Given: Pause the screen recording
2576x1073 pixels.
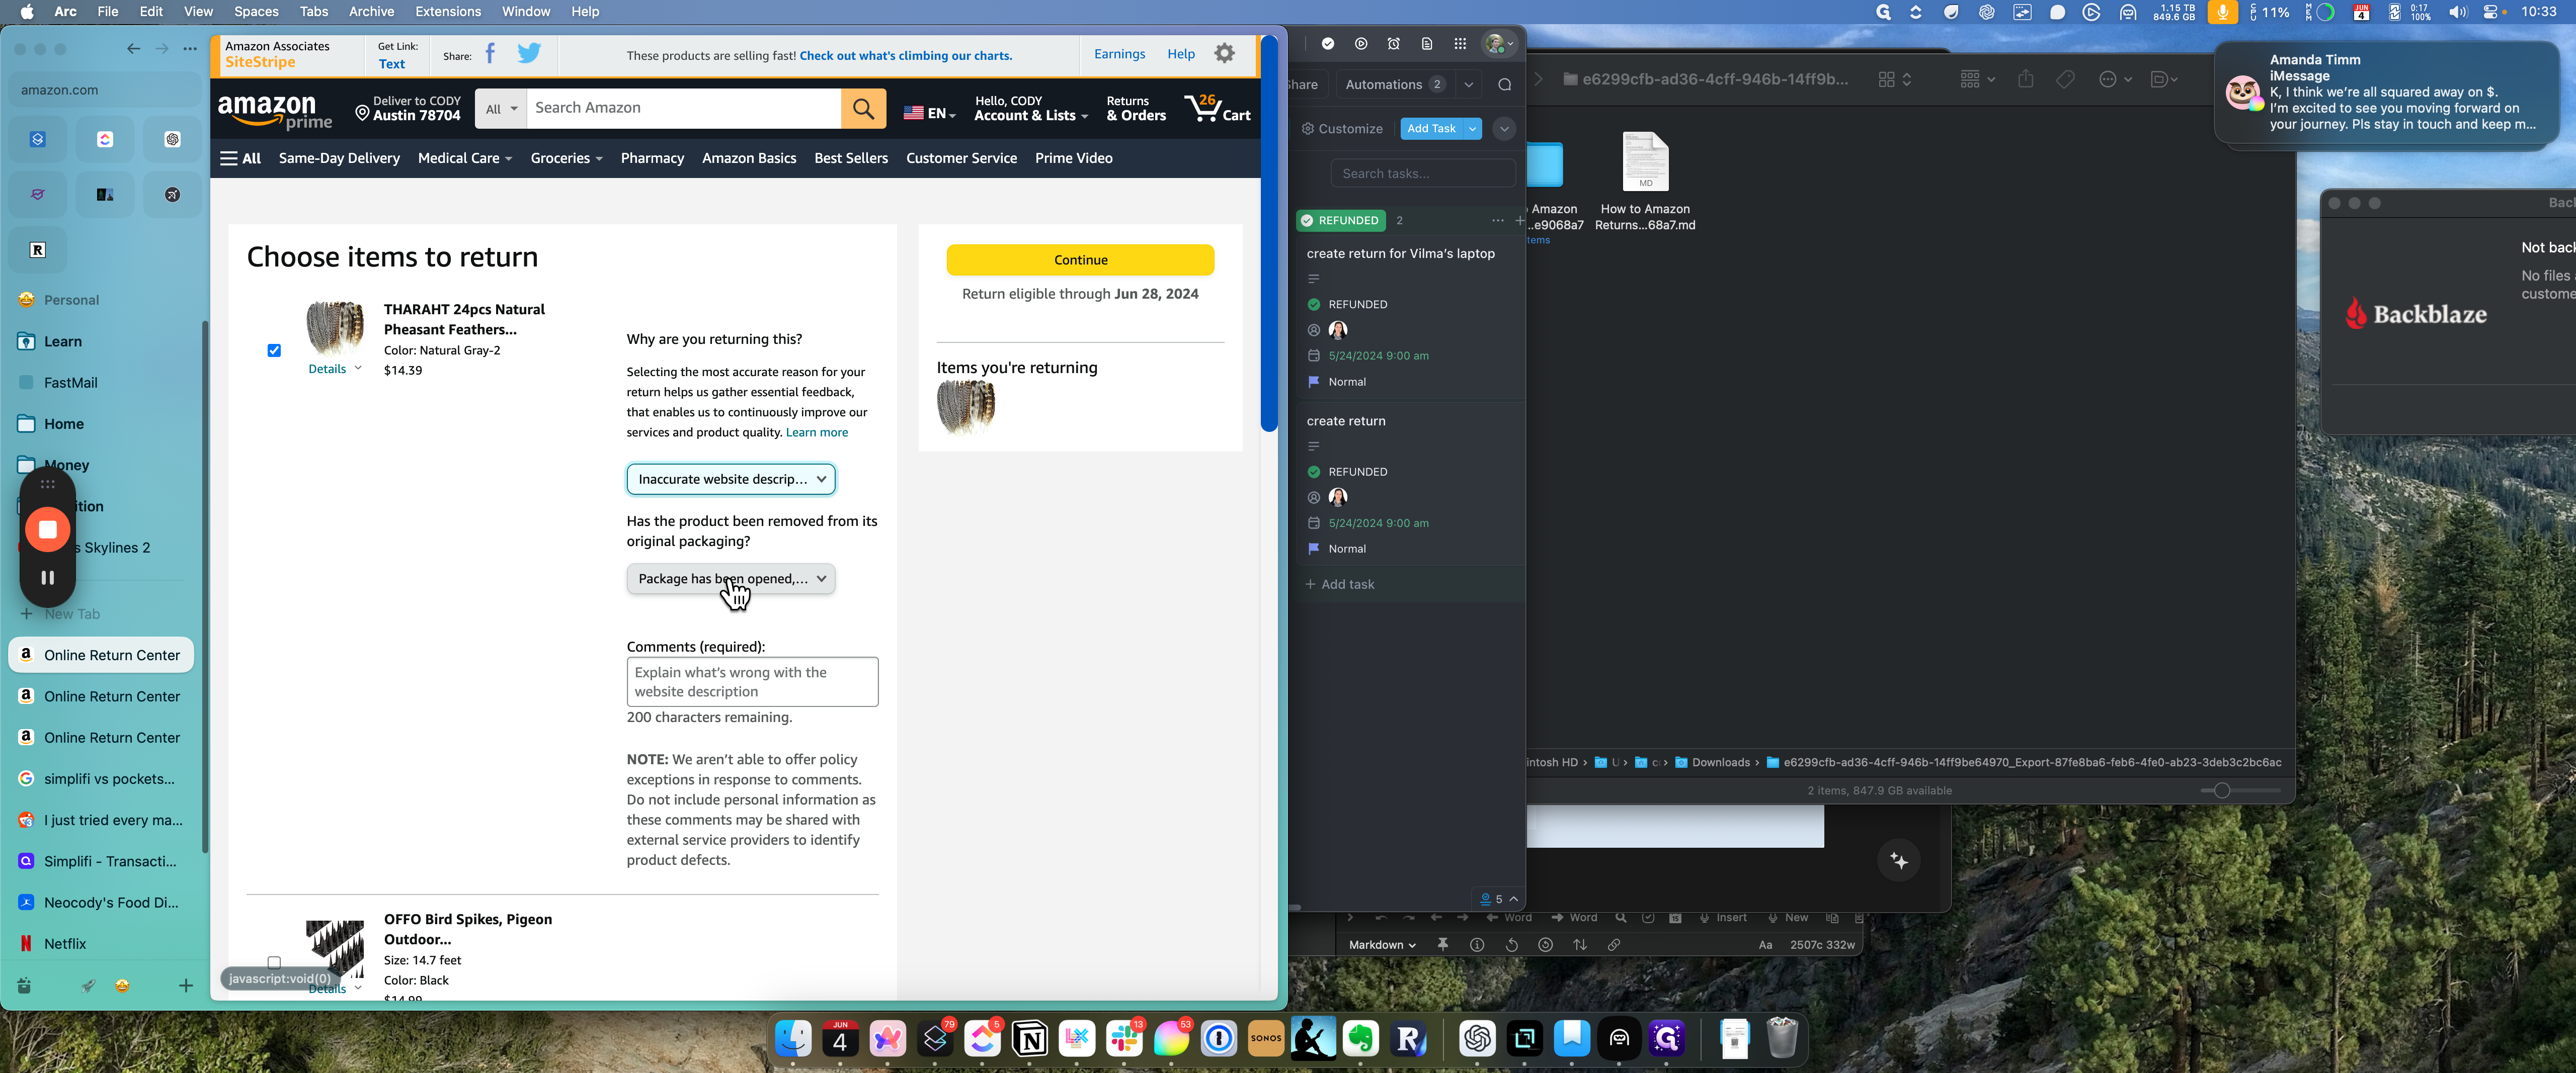Looking at the screenshot, I should (x=47, y=577).
